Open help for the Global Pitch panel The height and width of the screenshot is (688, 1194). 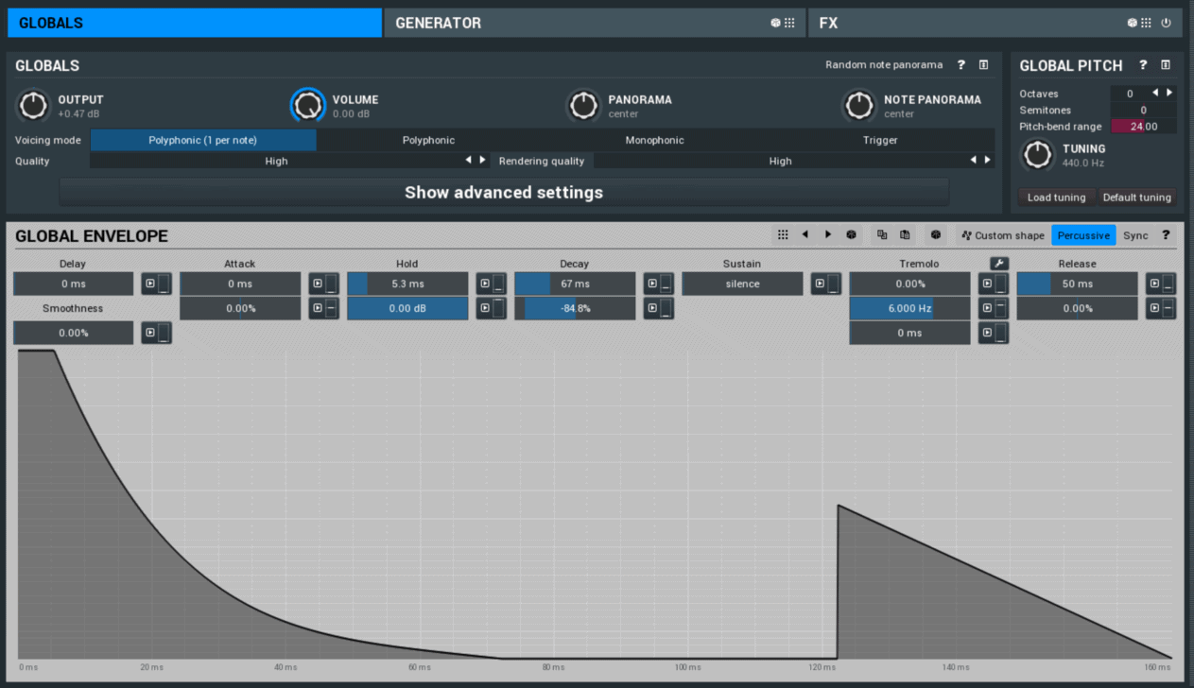pos(1143,65)
